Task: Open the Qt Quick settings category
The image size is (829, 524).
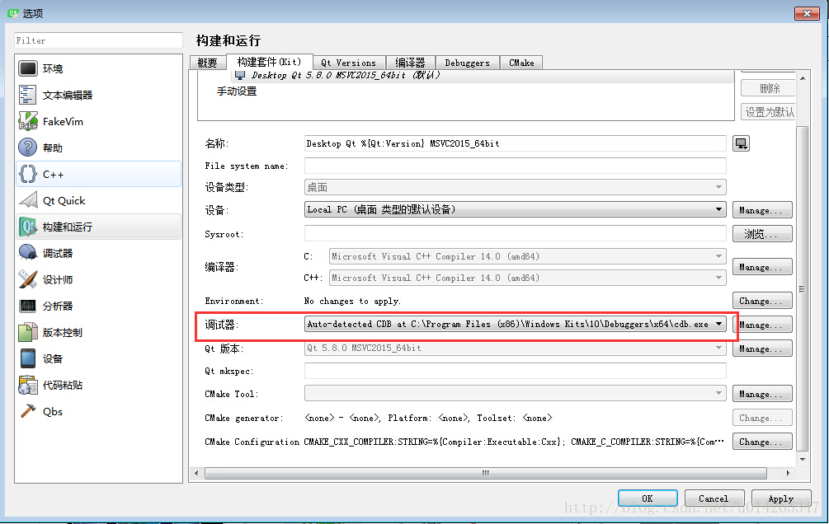Action: pyautogui.click(x=98, y=201)
